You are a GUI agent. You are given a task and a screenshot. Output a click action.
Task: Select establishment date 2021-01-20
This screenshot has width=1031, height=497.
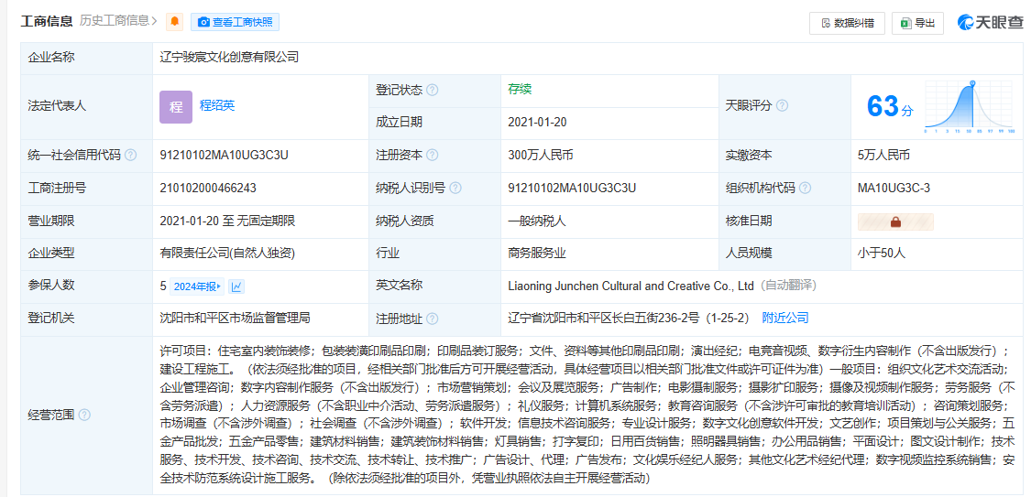537,122
